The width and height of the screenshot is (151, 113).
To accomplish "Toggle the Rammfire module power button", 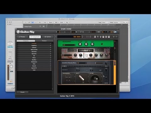I will pyautogui.click(x=115, y=48).
